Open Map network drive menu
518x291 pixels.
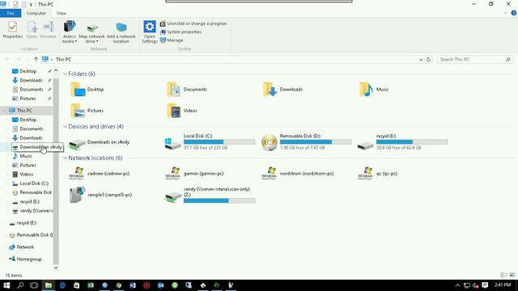(x=91, y=32)
